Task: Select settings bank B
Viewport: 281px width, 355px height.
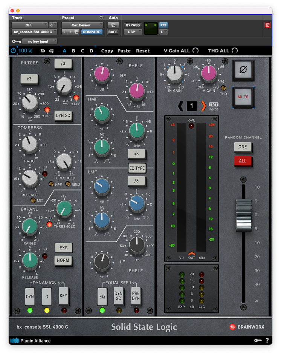Action: (73, 51)
